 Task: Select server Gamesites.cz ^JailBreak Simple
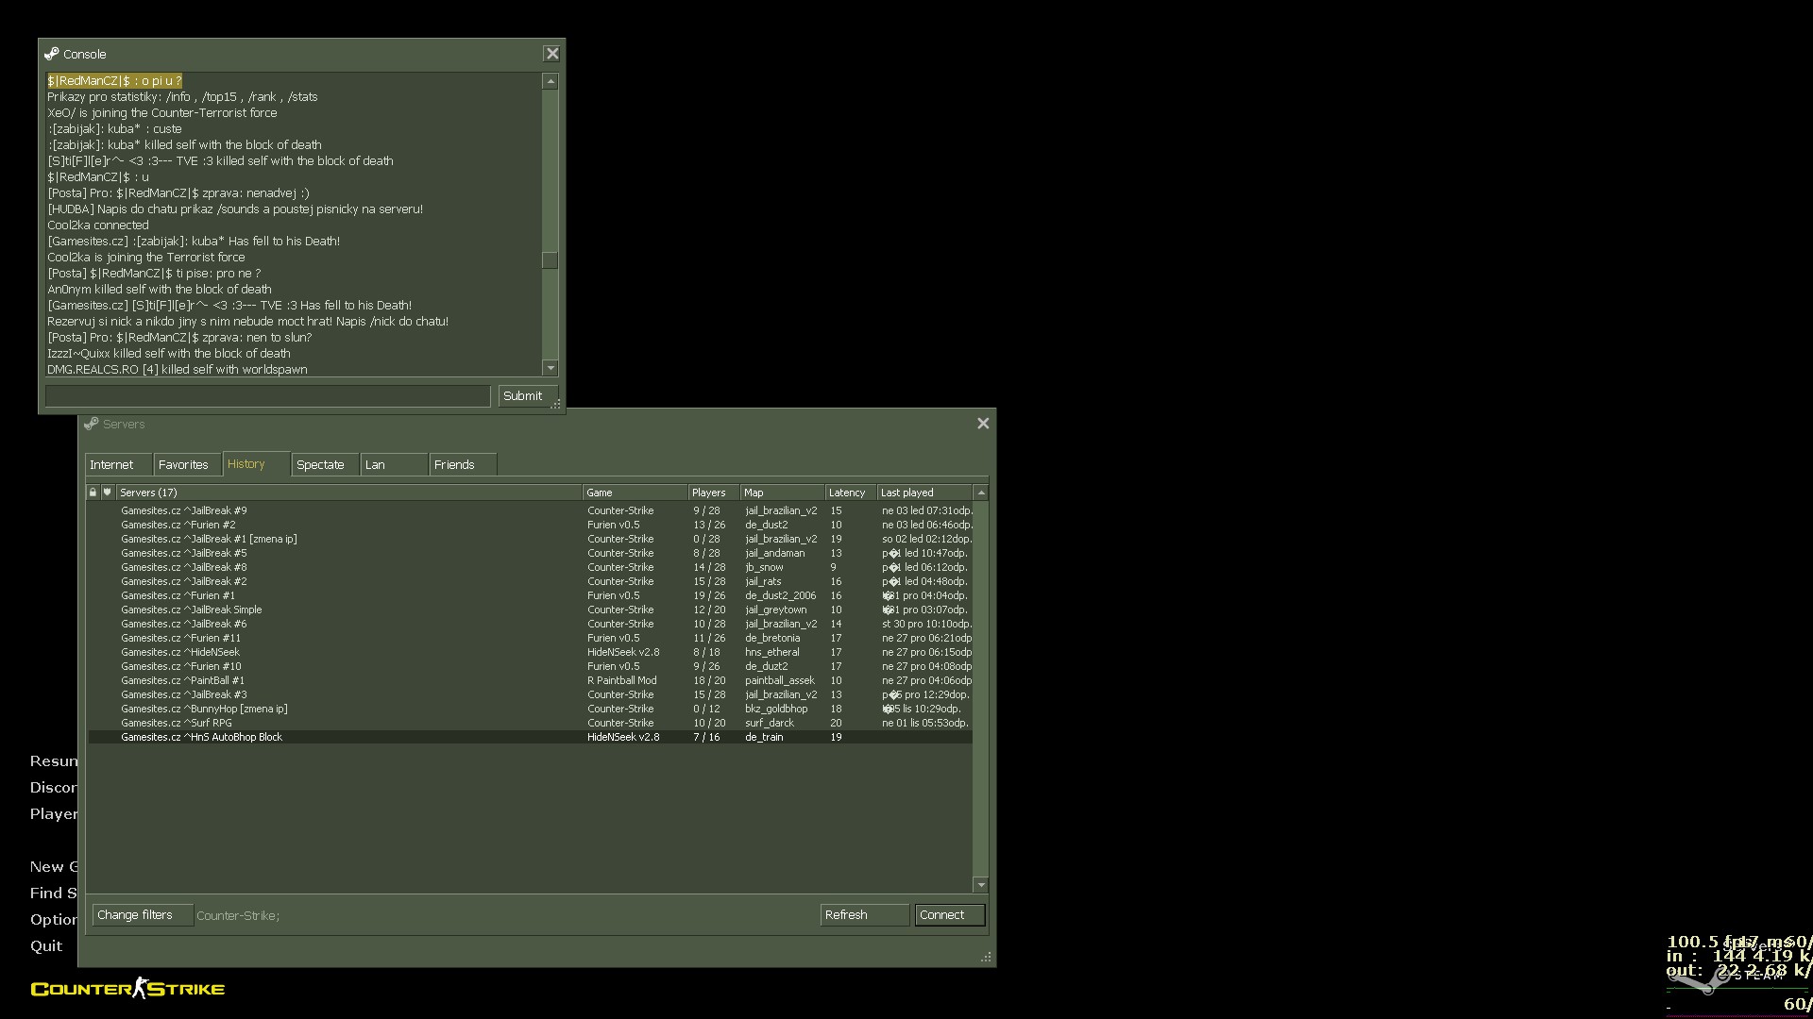530,610
